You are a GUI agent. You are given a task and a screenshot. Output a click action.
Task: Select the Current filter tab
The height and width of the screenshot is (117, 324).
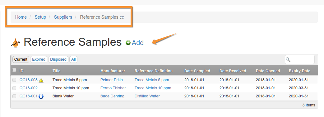pyautogui.click(x=21, y=59)
